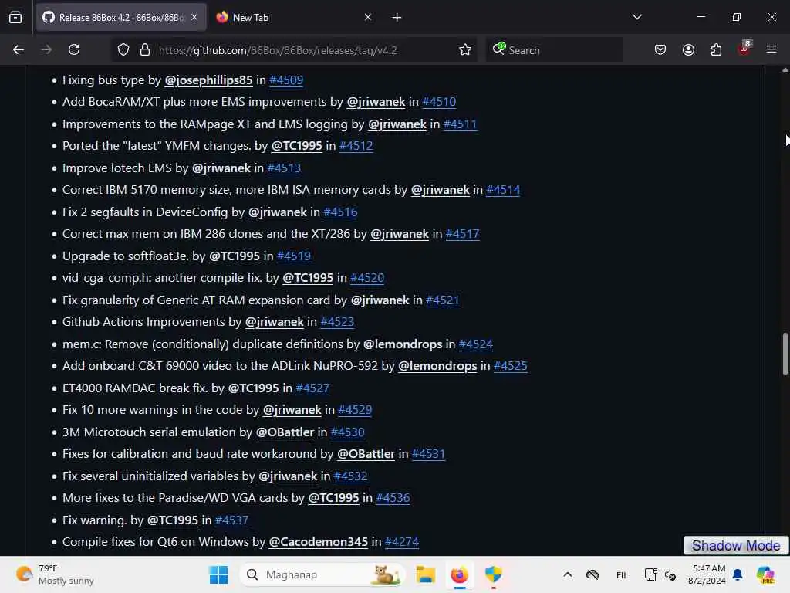The image size is (790, 593).
Task: Open pull request #4527
Action: tap(312, 388)
